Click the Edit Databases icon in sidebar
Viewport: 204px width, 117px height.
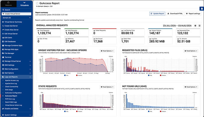tap(3, 42)
